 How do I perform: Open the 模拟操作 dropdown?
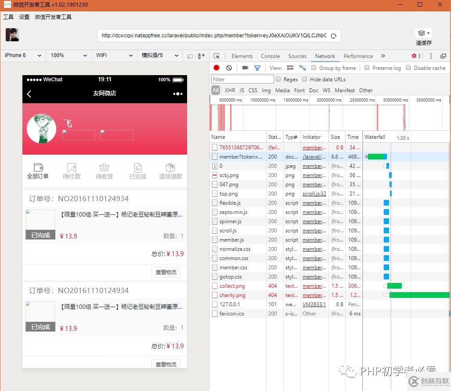pos(160,55)
